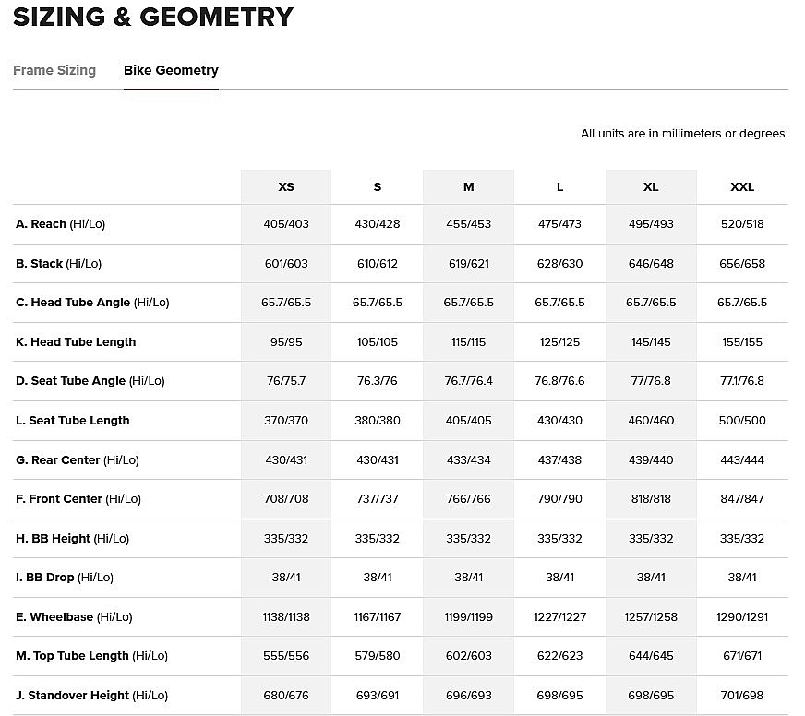This screenshot has width=805, height=716.
Task: Switch to the Frame Sizing tab
Action: pyautogui.click(x=54, y=70)
